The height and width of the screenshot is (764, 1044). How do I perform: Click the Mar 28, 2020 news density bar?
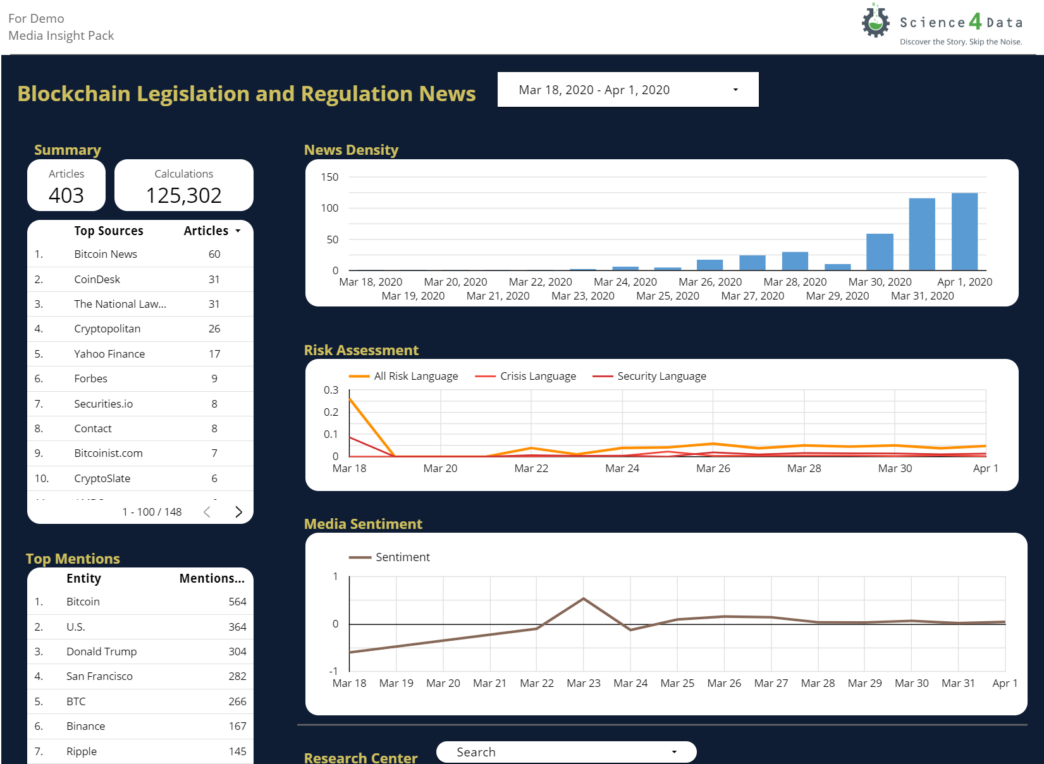pos(795,261)
